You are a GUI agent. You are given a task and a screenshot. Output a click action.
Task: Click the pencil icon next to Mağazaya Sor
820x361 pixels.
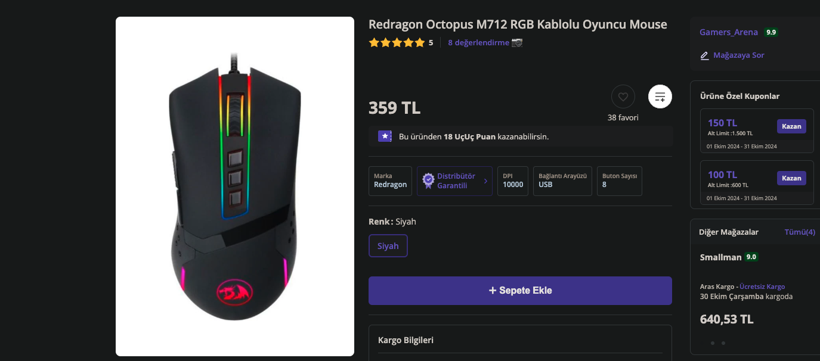coord(704,55)
